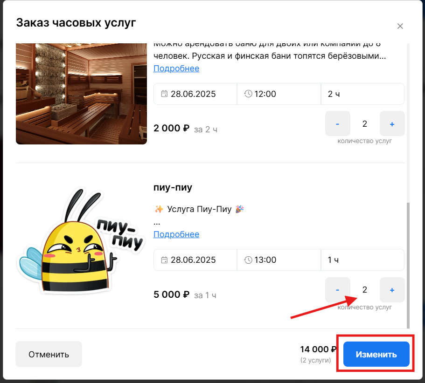Click the за 2 ч price note
Screen dimensions: 425x383
(206, 130)
